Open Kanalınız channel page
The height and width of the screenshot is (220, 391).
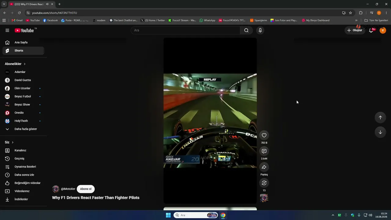coord(23,150)
